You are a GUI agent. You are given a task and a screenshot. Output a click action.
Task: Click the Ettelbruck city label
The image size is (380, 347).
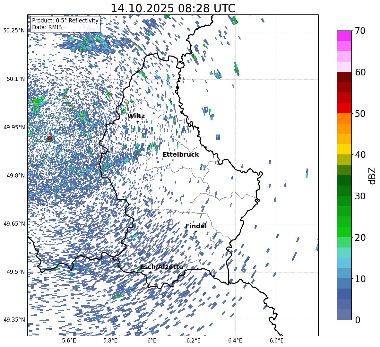pyautogui.click(x=181, y=155)
